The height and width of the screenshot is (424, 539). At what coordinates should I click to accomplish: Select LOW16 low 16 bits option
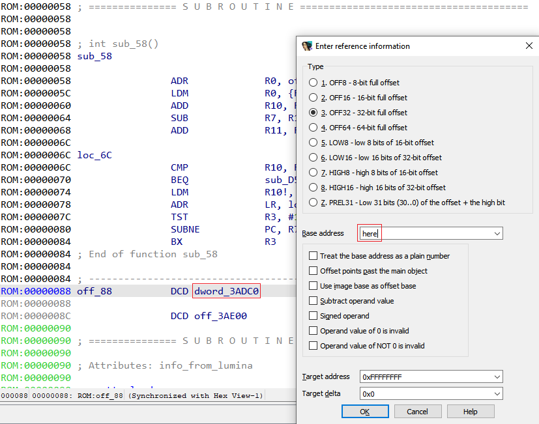[x=313, y=157]
